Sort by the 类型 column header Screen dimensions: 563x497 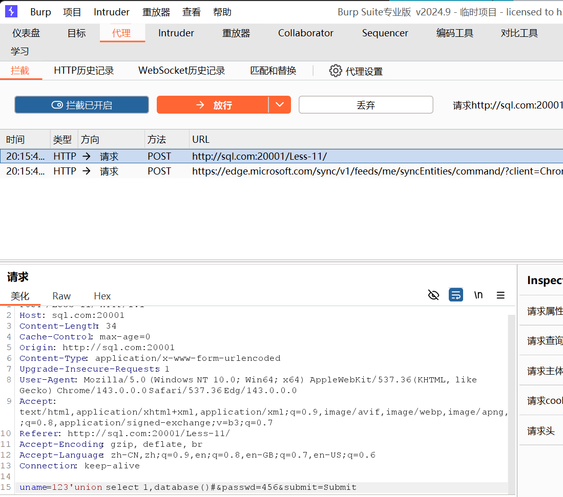[x=64, y=139]
